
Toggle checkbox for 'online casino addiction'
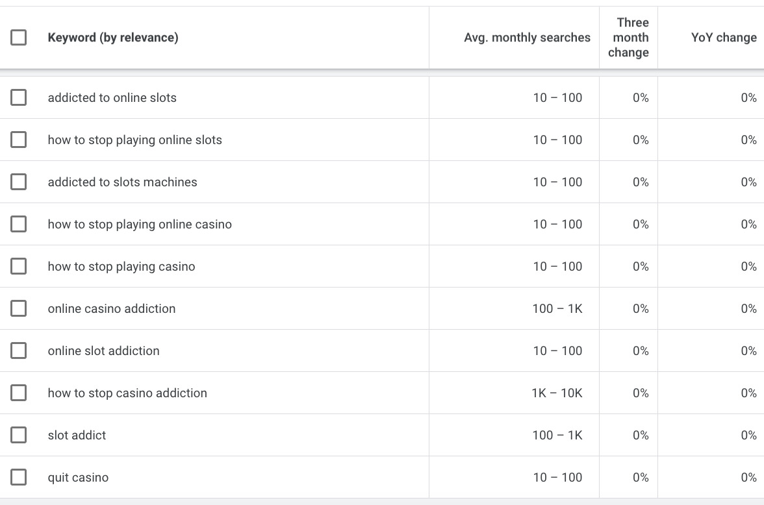pos(19,308)
